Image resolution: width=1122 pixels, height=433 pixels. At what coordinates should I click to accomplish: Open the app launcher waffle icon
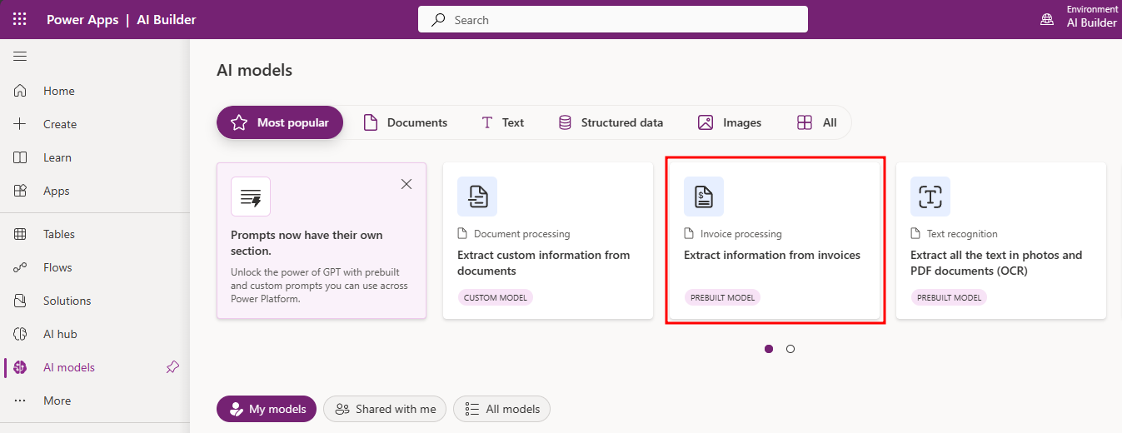tap(19, 19)
